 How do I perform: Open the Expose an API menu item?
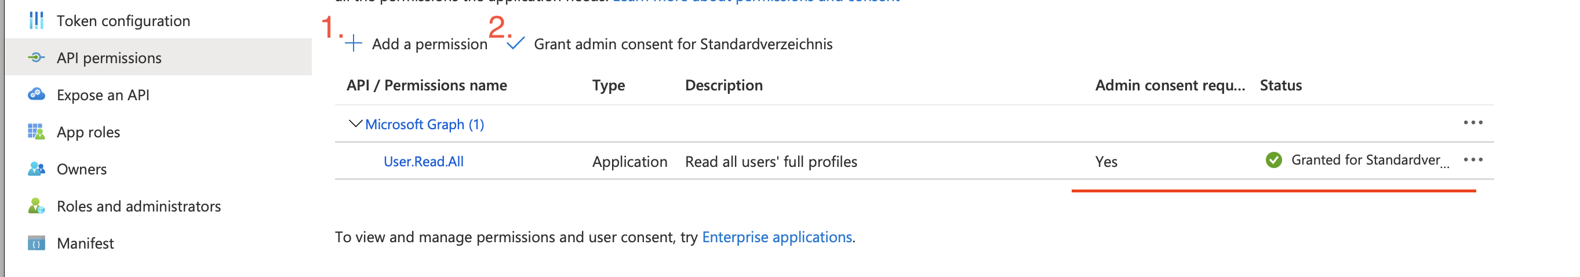click(103, 95)
